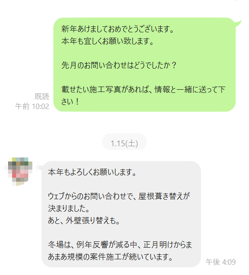
Task: Select the line 本年も宜しくお願い致します
Action: click(108, 41)
